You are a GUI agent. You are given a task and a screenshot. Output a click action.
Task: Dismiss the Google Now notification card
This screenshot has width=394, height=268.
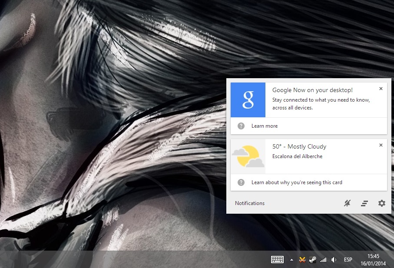[381, 88]
